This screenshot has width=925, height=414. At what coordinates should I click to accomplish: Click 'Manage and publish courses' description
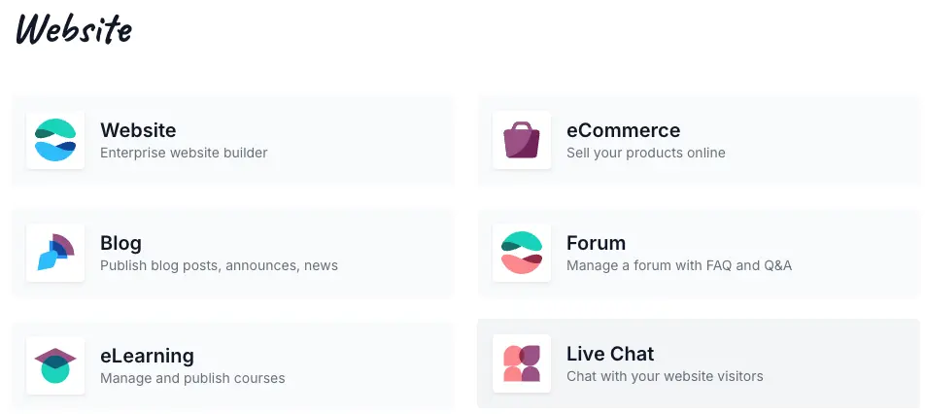point(192,378)
